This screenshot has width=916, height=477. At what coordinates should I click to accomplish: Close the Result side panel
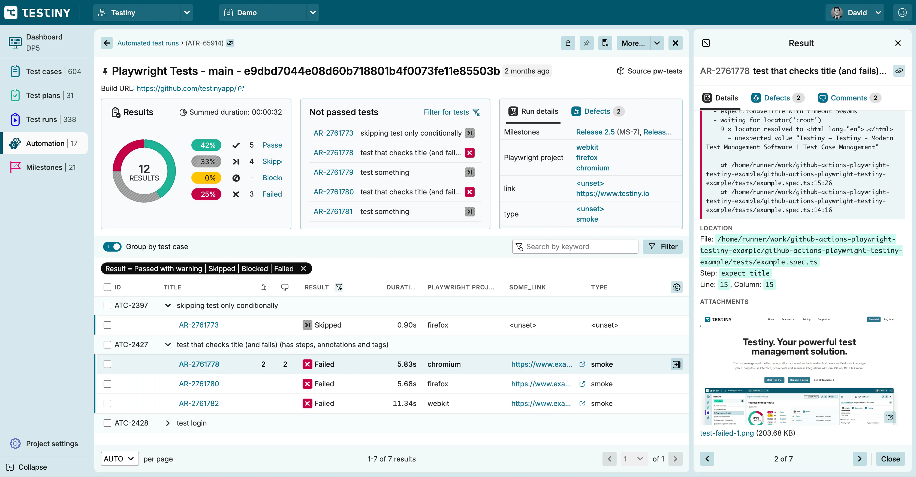coord(898,43)
